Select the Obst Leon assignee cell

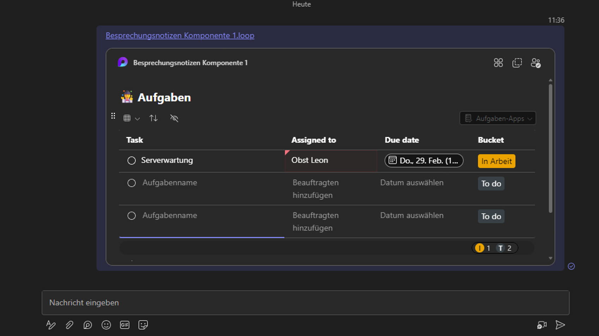click(x=331, y=161)
